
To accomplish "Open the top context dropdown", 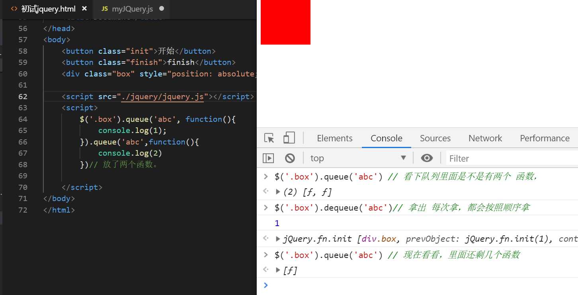I will (358, 158).
